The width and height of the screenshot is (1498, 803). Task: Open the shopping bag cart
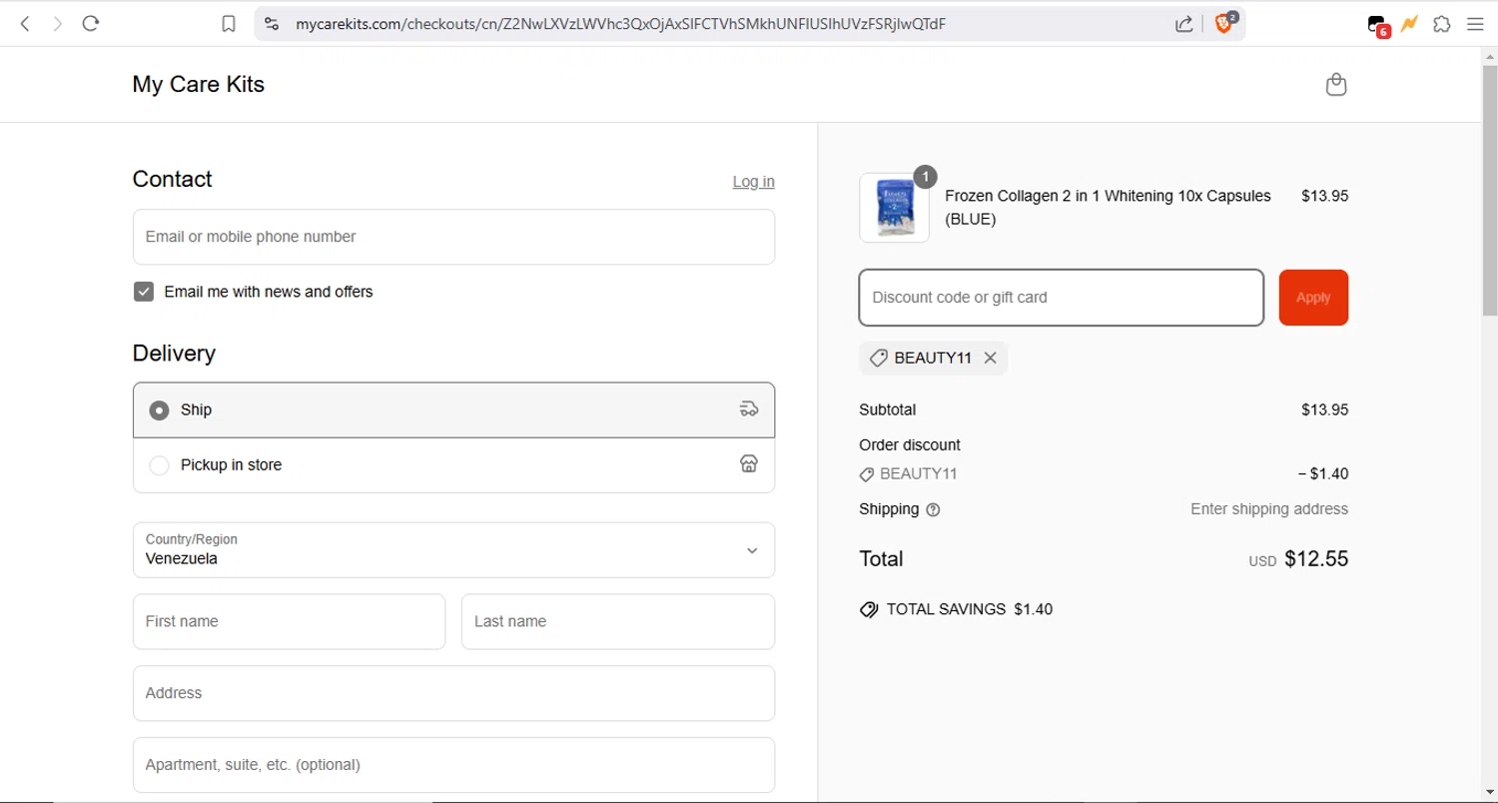pos(1336,85)
